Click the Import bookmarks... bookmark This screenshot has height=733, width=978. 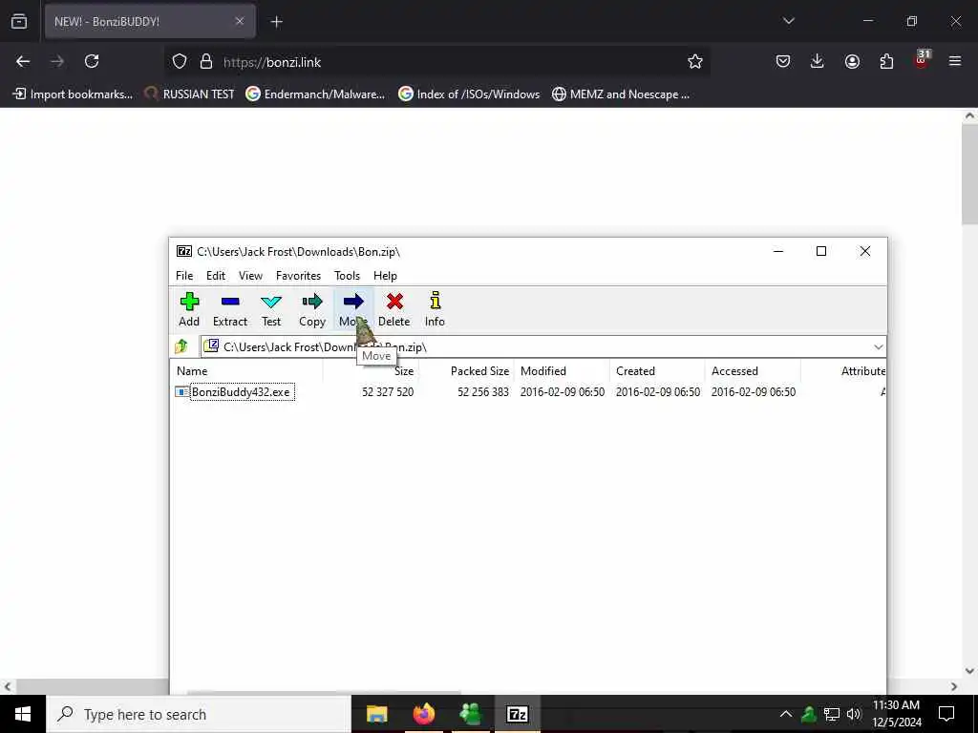point(73,94)
